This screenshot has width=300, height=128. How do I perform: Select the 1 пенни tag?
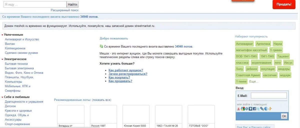[x=241, y=81]
